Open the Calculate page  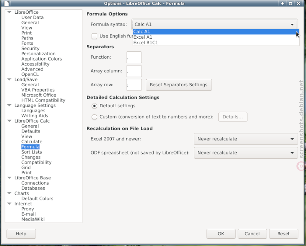click(x=32, y=141)
